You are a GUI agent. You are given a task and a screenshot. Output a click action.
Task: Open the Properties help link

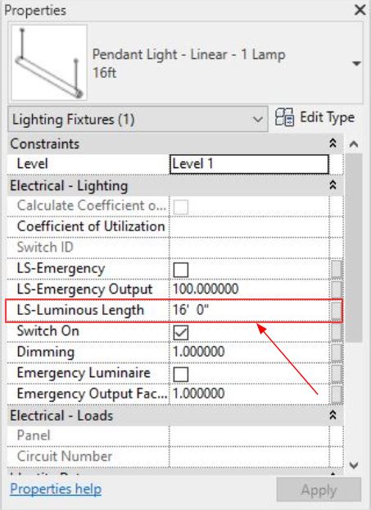tap(56, 489)
